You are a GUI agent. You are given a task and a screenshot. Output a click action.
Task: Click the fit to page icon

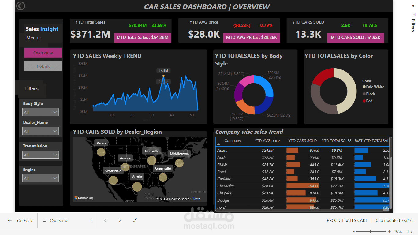coord(410,232)
